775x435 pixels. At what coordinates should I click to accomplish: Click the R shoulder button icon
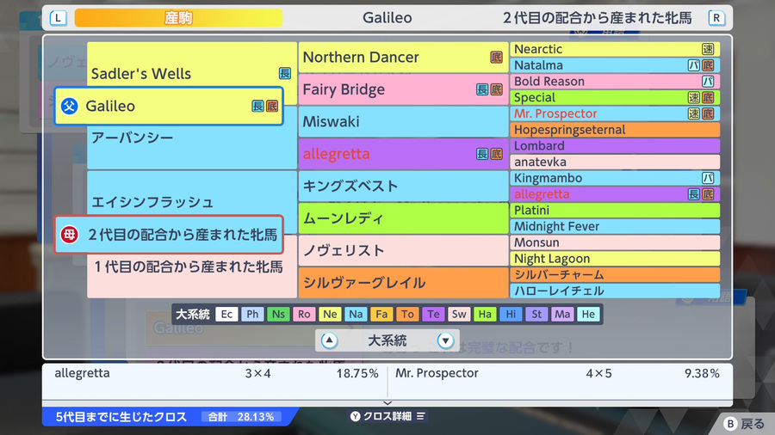(x=716, y=18)
